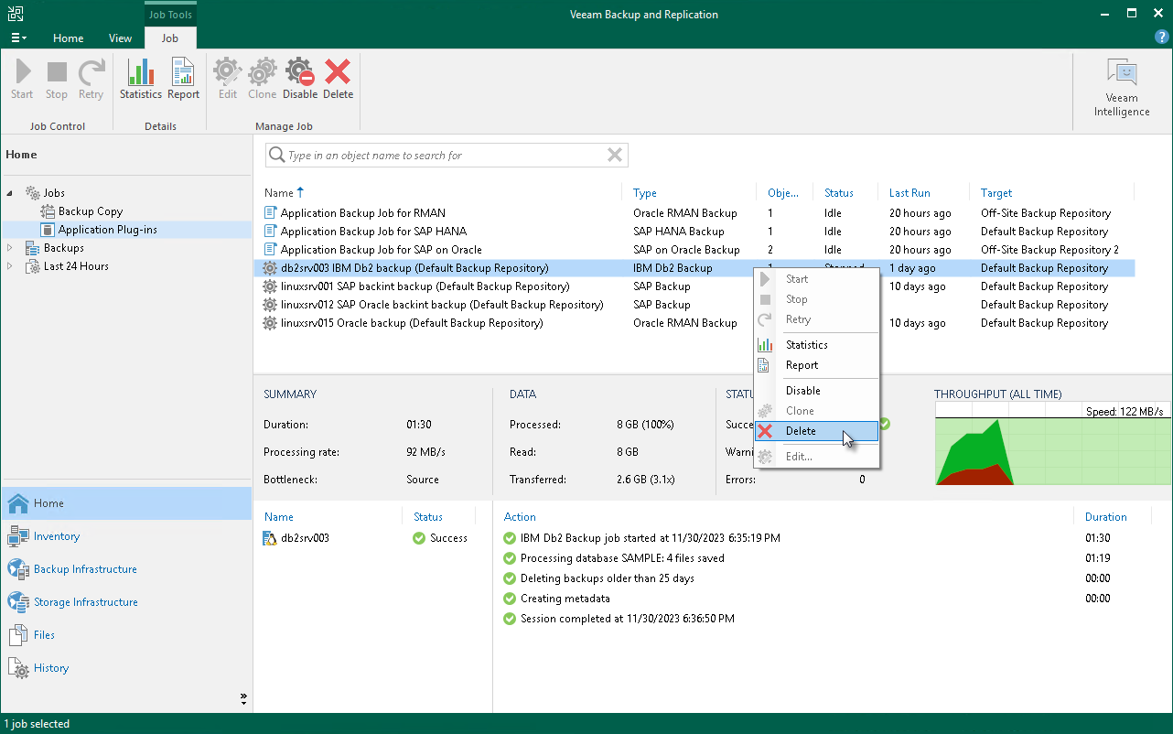Choose Start in the context menu
Image resolution: width=1173 pixels, height=734 pixels.
tap(816, 279)
